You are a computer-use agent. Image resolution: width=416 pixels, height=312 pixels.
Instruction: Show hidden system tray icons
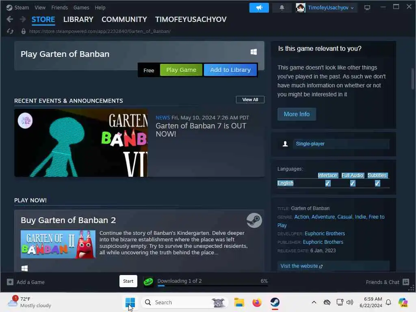pyautogui.click(x=314, y=302)
